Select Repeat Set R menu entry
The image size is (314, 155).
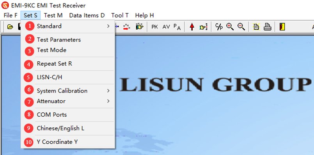pyautogui.click(x=68, y=64)
